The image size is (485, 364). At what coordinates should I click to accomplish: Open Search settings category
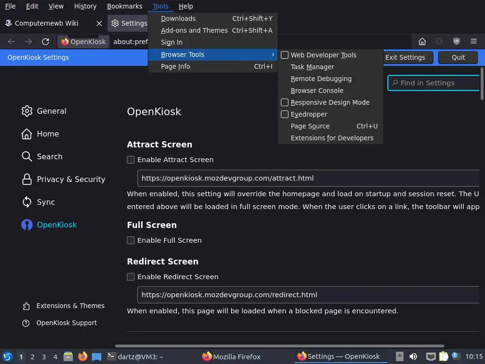42,156
